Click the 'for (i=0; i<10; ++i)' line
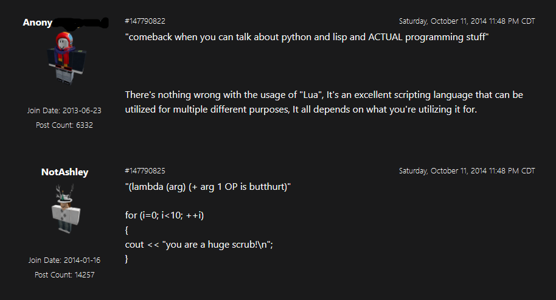Image resolution: width=556 pixels, height=300 pixels. point(164,215)
